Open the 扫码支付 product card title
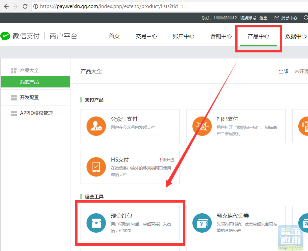The width and height of the screenshot is (308, 251). pyautogui.click(x=227, y=119)
